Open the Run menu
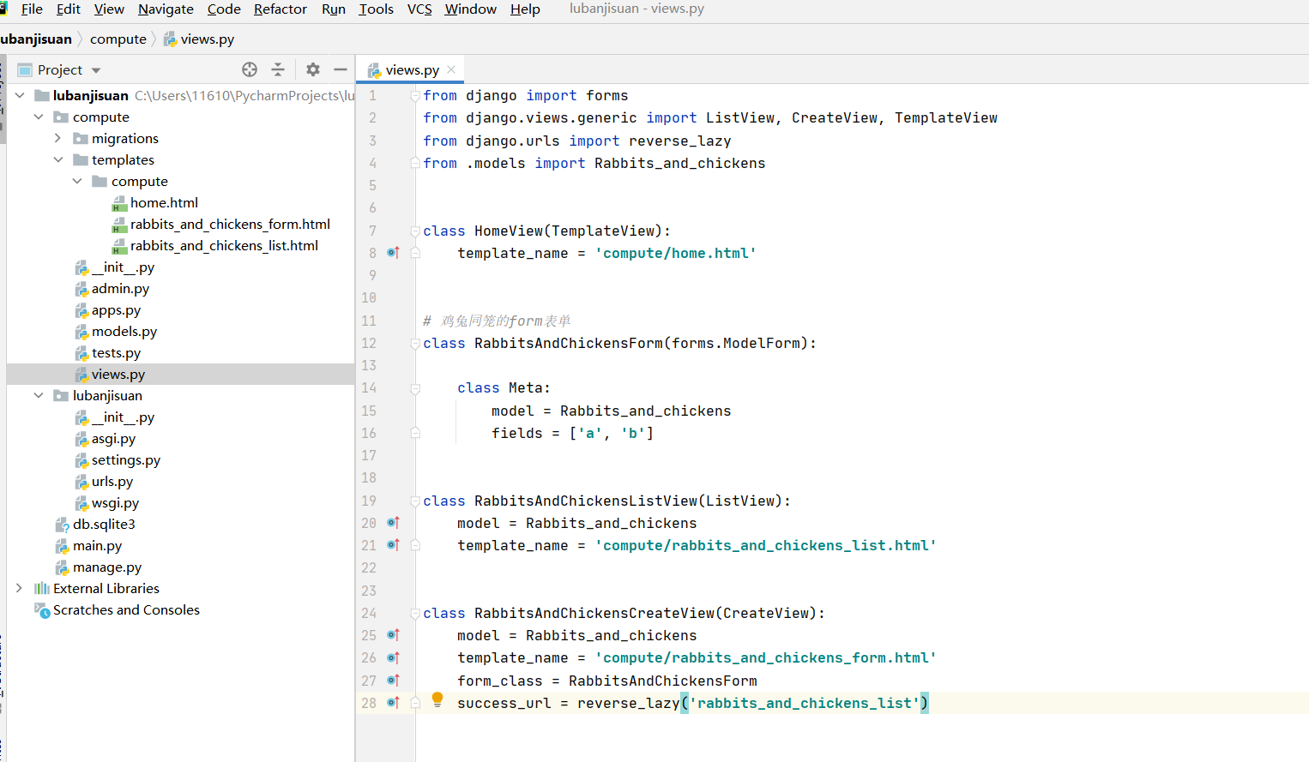The height and width of the screenshot is (762, 1309). tap(334, 9)
